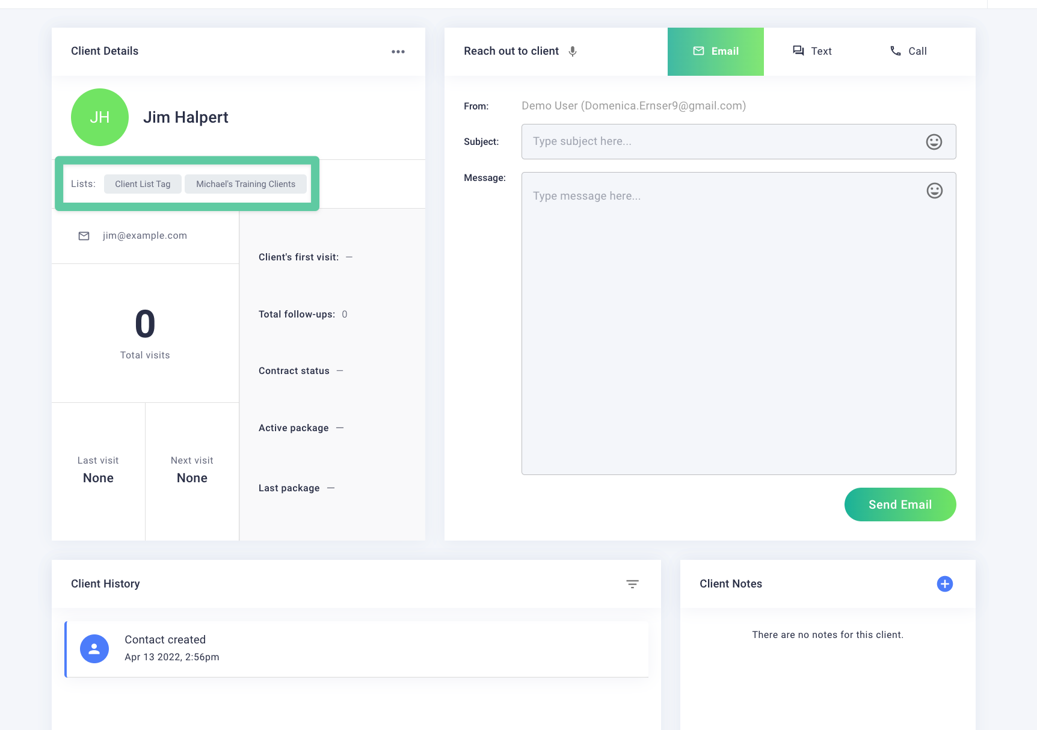Click the Send Email button

tap(900, 505)
